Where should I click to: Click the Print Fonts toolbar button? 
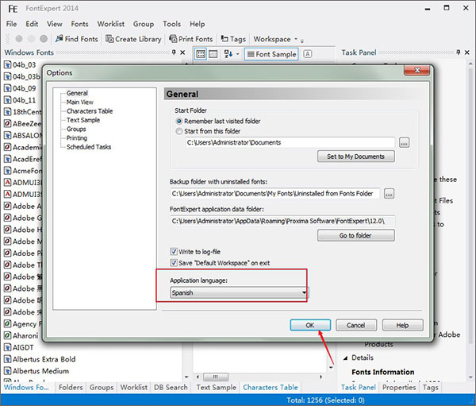(x=191, y=39)
